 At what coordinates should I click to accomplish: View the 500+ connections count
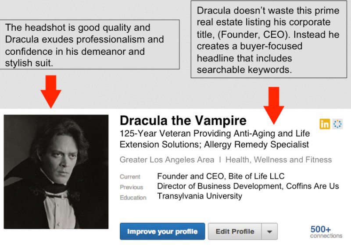pos(326,231)
